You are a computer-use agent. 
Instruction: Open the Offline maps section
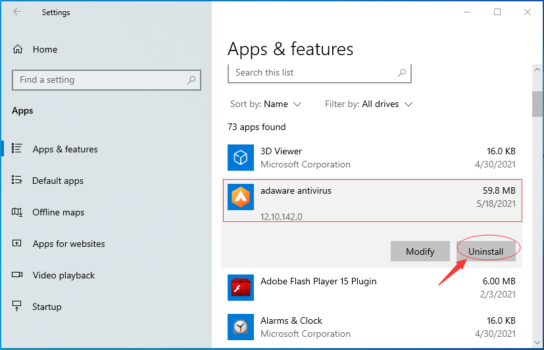(x=59, y=212)
